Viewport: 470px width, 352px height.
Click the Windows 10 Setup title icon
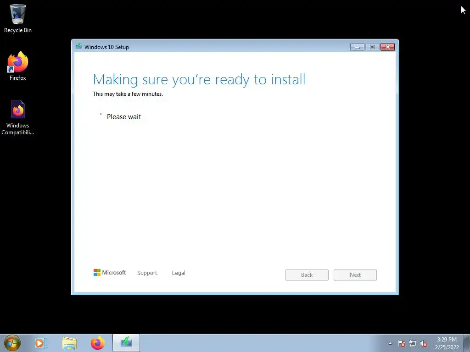(x=79, y=46)
